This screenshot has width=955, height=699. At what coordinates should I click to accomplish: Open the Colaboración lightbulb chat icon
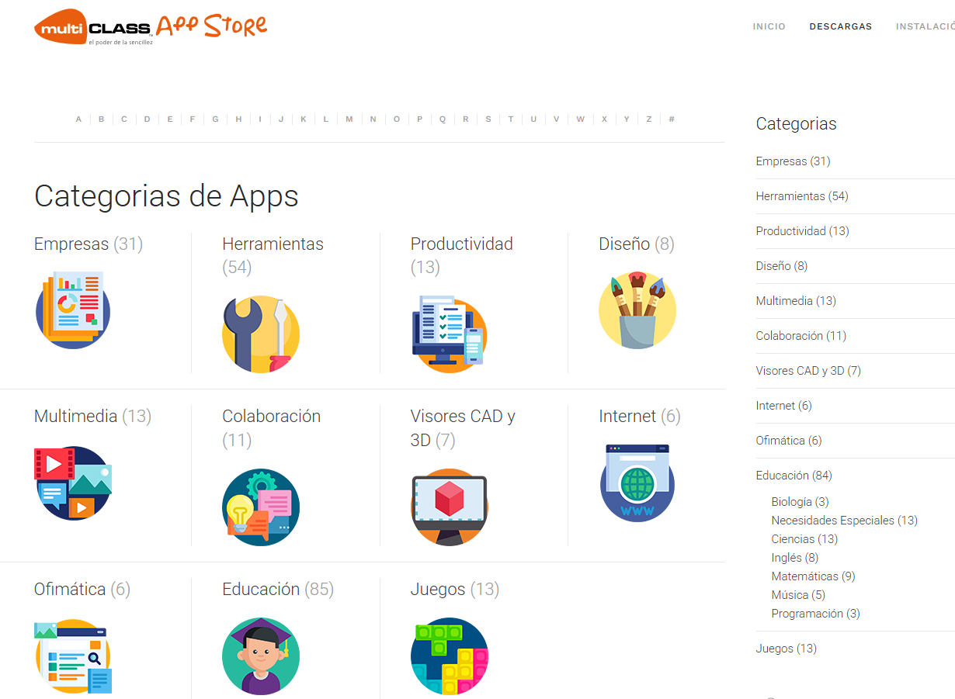261,507
